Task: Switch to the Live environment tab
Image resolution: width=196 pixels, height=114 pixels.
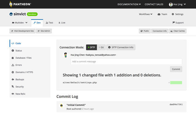Action: pyautogui.click(x=62, y=22)
